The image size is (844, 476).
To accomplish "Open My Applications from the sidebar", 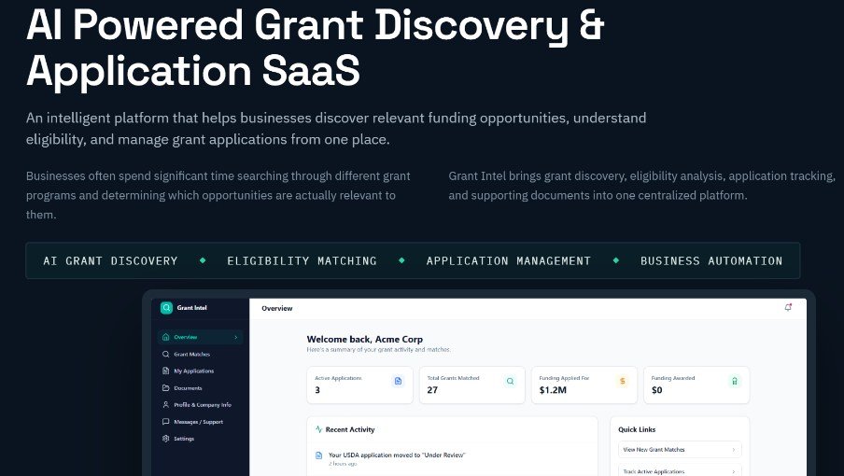I will [x=200, y=371].
